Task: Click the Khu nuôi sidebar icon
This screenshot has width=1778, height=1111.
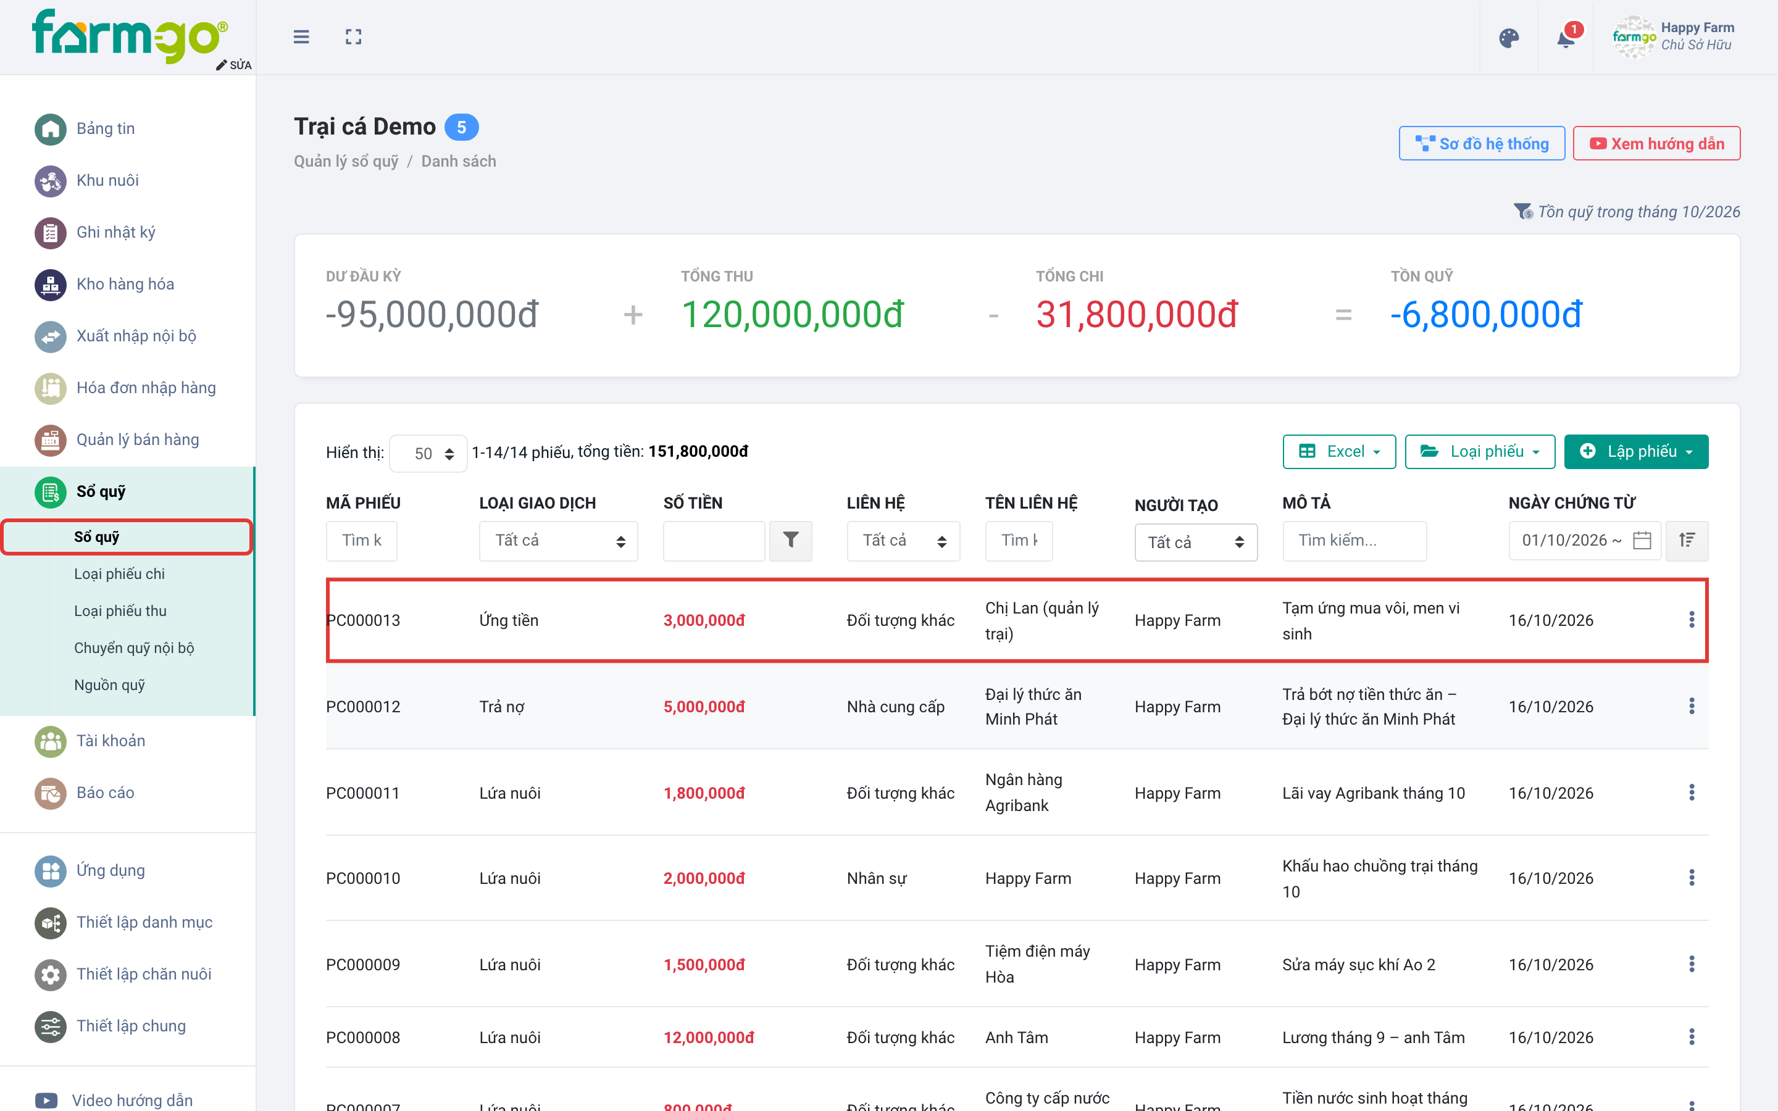Action: (51, 181)
